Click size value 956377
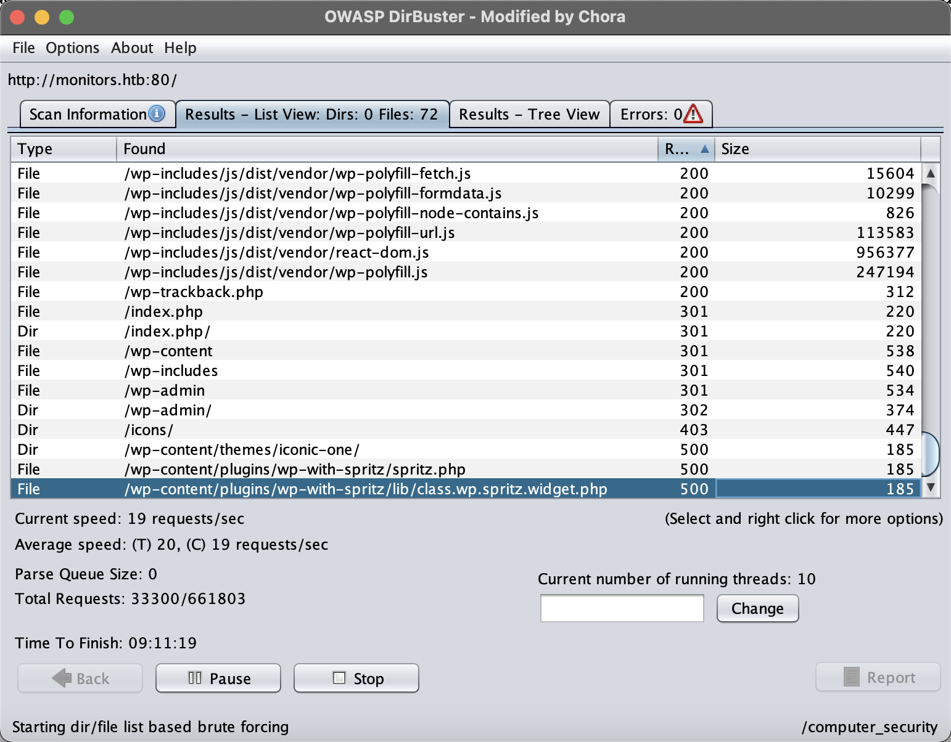 885,252
